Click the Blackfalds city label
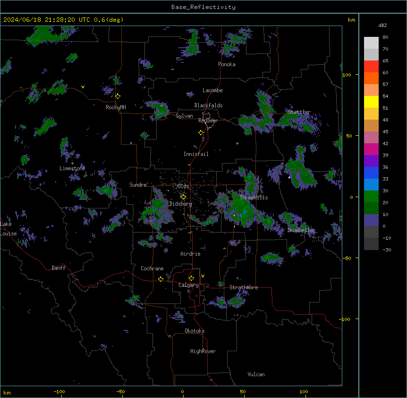Screen dimensions: 407x398 click(208, 105)
